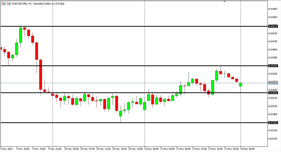Click the 0.64435 price scale value
281x152 pixels.
273,9
